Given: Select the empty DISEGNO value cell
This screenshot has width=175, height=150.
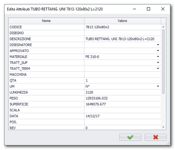Looking at the screenshot, I should (123, 33).
